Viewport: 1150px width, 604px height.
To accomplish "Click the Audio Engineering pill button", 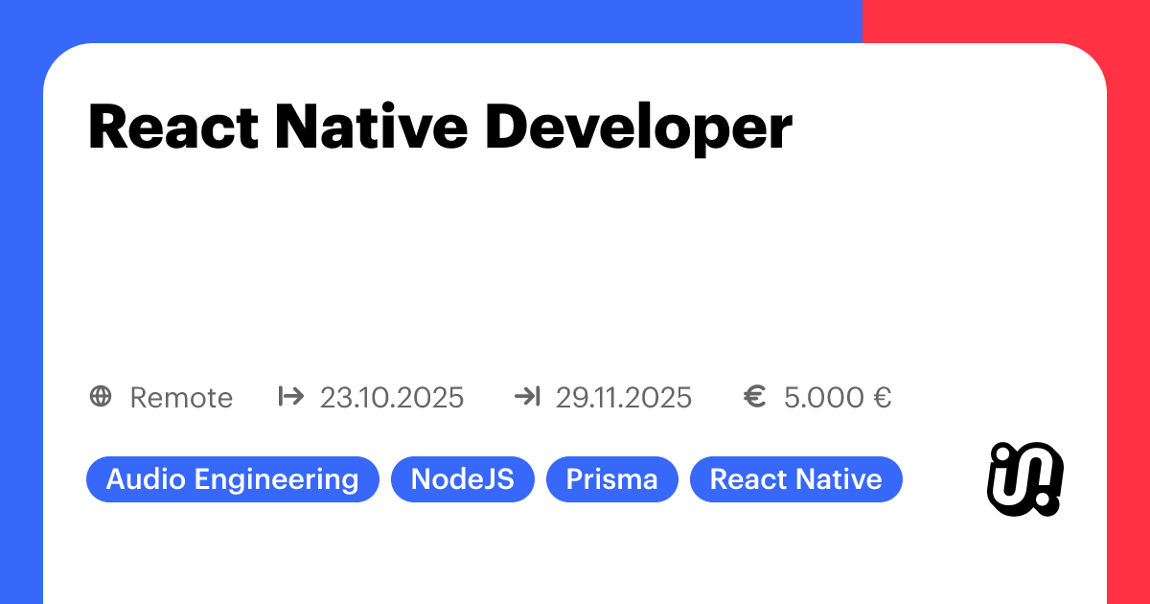I will click(x=233, y=479).
